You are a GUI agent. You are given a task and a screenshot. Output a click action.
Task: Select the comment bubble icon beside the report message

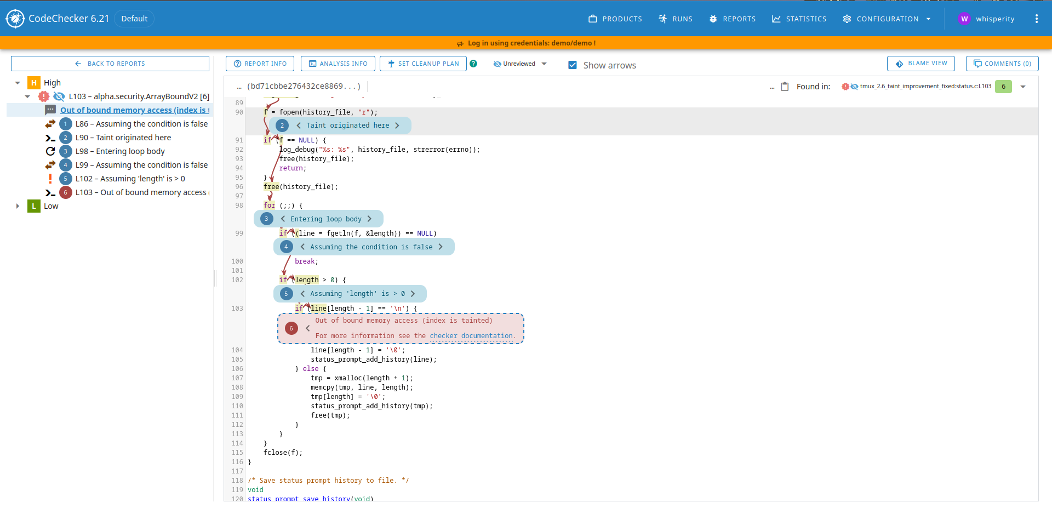pos(50,110)
